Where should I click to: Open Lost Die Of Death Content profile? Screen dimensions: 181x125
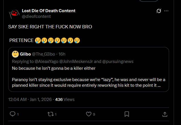tap(49, 11)
